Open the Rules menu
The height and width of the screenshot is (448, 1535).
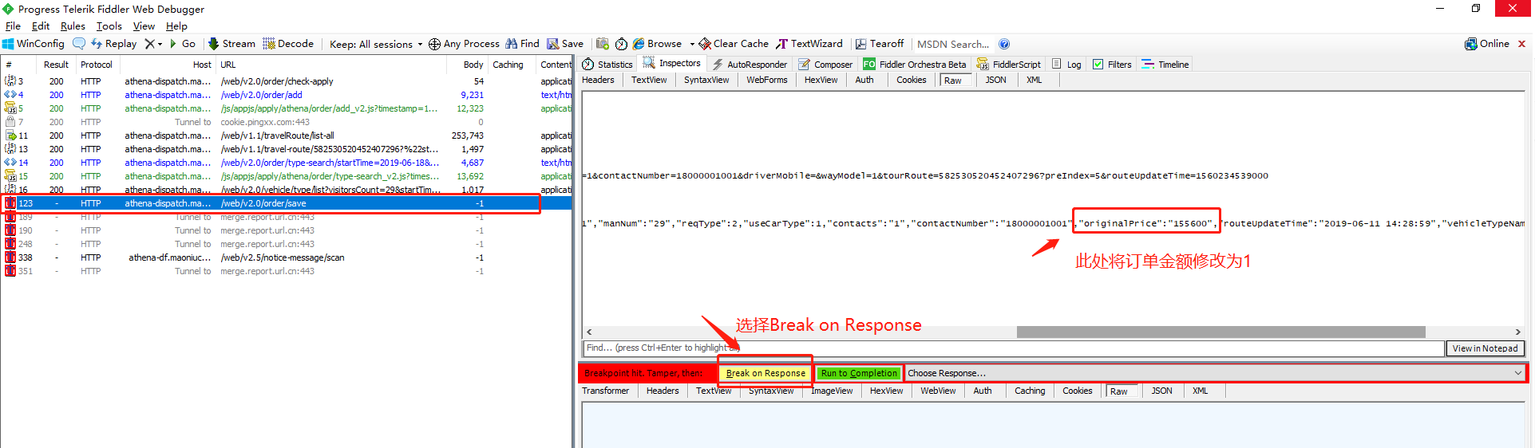[73, 26]
